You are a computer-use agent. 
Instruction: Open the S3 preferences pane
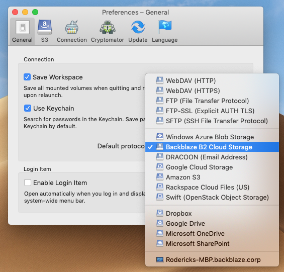(x=45, y=31)
